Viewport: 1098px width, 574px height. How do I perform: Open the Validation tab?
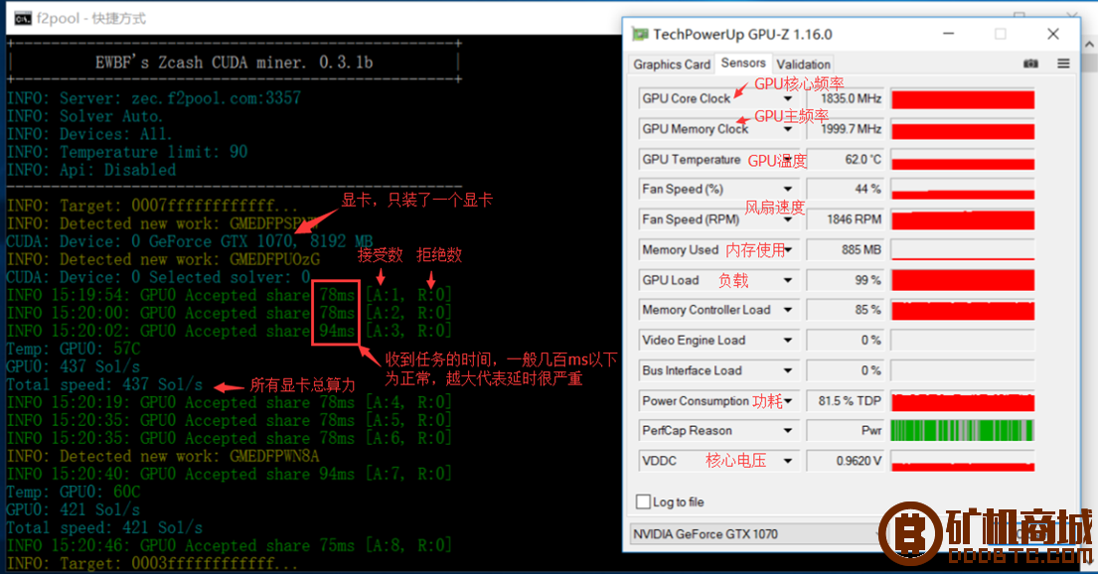pos(803,65)
